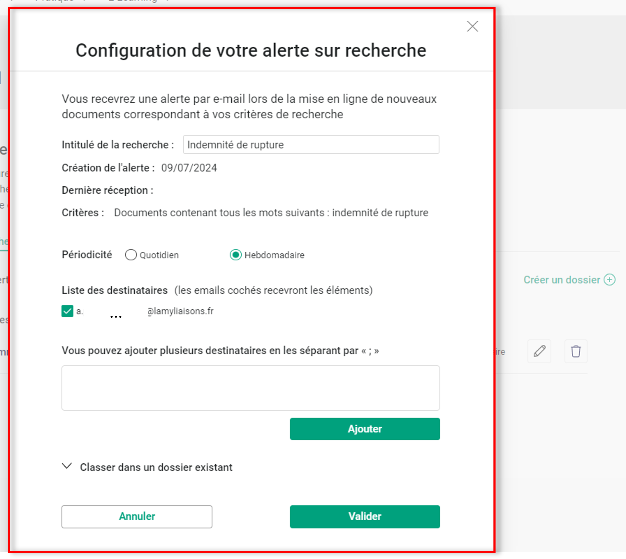Image resolution: width=626 pixels, height=559 pixels.
Task: Click the plus circle icon beside Créer un dossier
Action: (609, 280)
